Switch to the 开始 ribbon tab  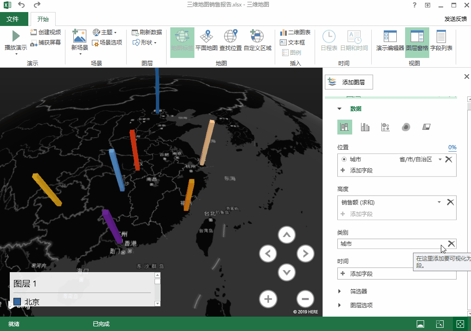(43, 19)
